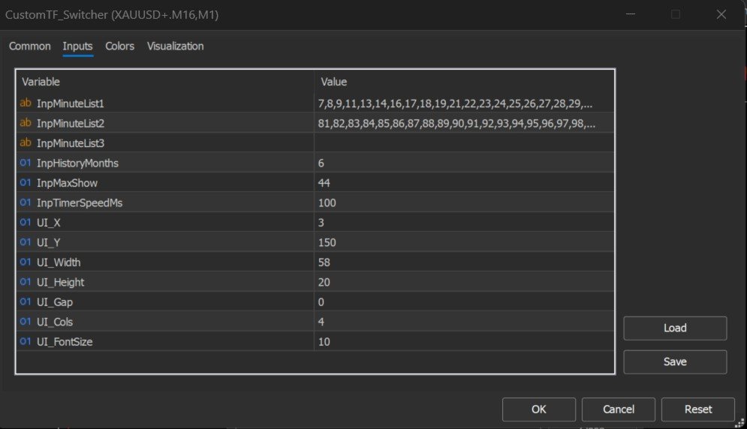This screenshot has width=747, height=429.
Task: Go to the Visualization tab
Action: coord(175,46)
